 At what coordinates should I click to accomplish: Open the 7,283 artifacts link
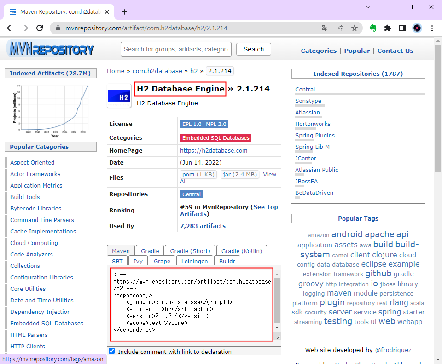tap(203, 226)
